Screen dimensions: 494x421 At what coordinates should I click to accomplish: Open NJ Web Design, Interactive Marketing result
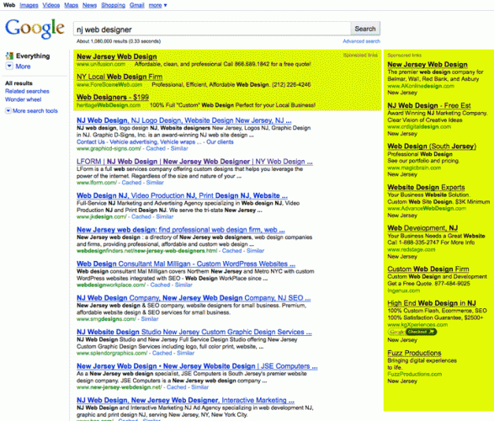(x=185, y=401)
